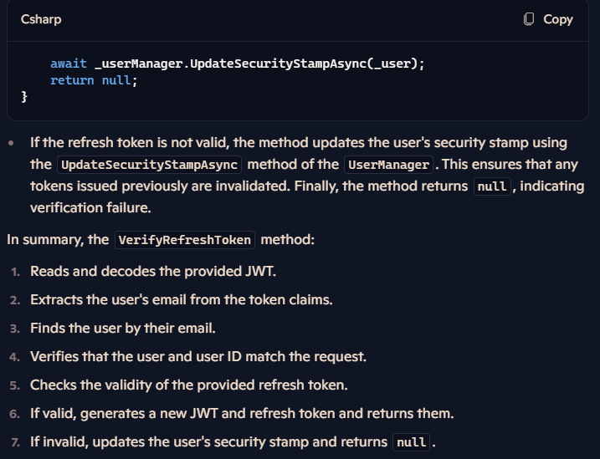Click the 'In summary, the' text
The width and height of the screenshot is (600, 459).
(58, 240)
